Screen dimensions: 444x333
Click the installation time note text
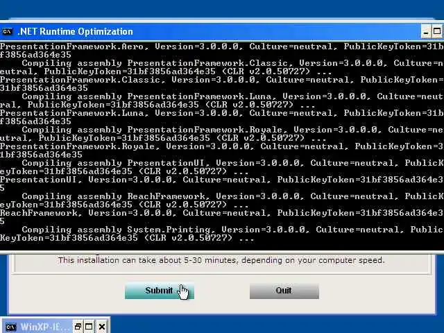coord(221,260)
